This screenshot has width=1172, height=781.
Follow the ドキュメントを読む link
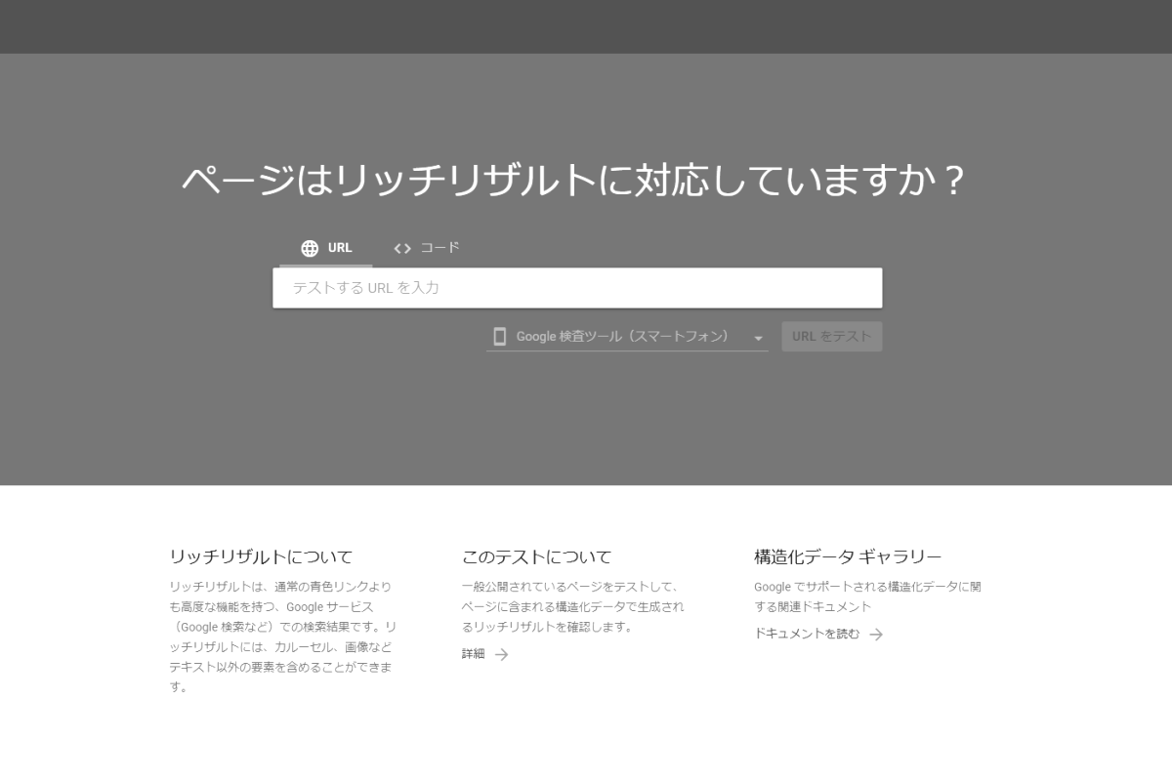click(x=807, y=634)
